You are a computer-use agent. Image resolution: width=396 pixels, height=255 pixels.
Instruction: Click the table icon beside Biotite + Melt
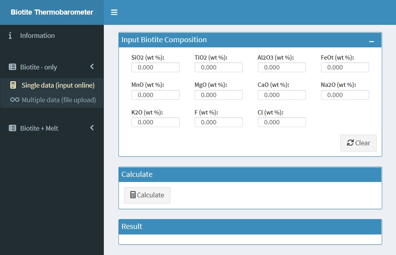tap(13, 128)
